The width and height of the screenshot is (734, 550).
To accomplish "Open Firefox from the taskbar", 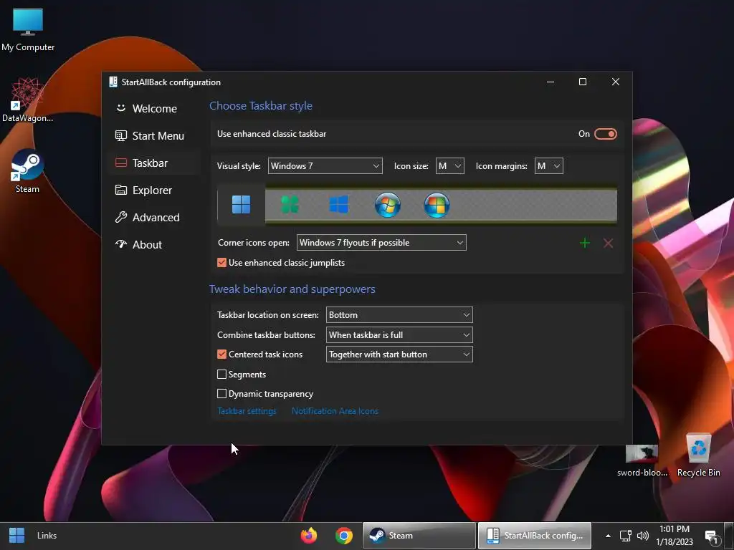I will point(309,536).
